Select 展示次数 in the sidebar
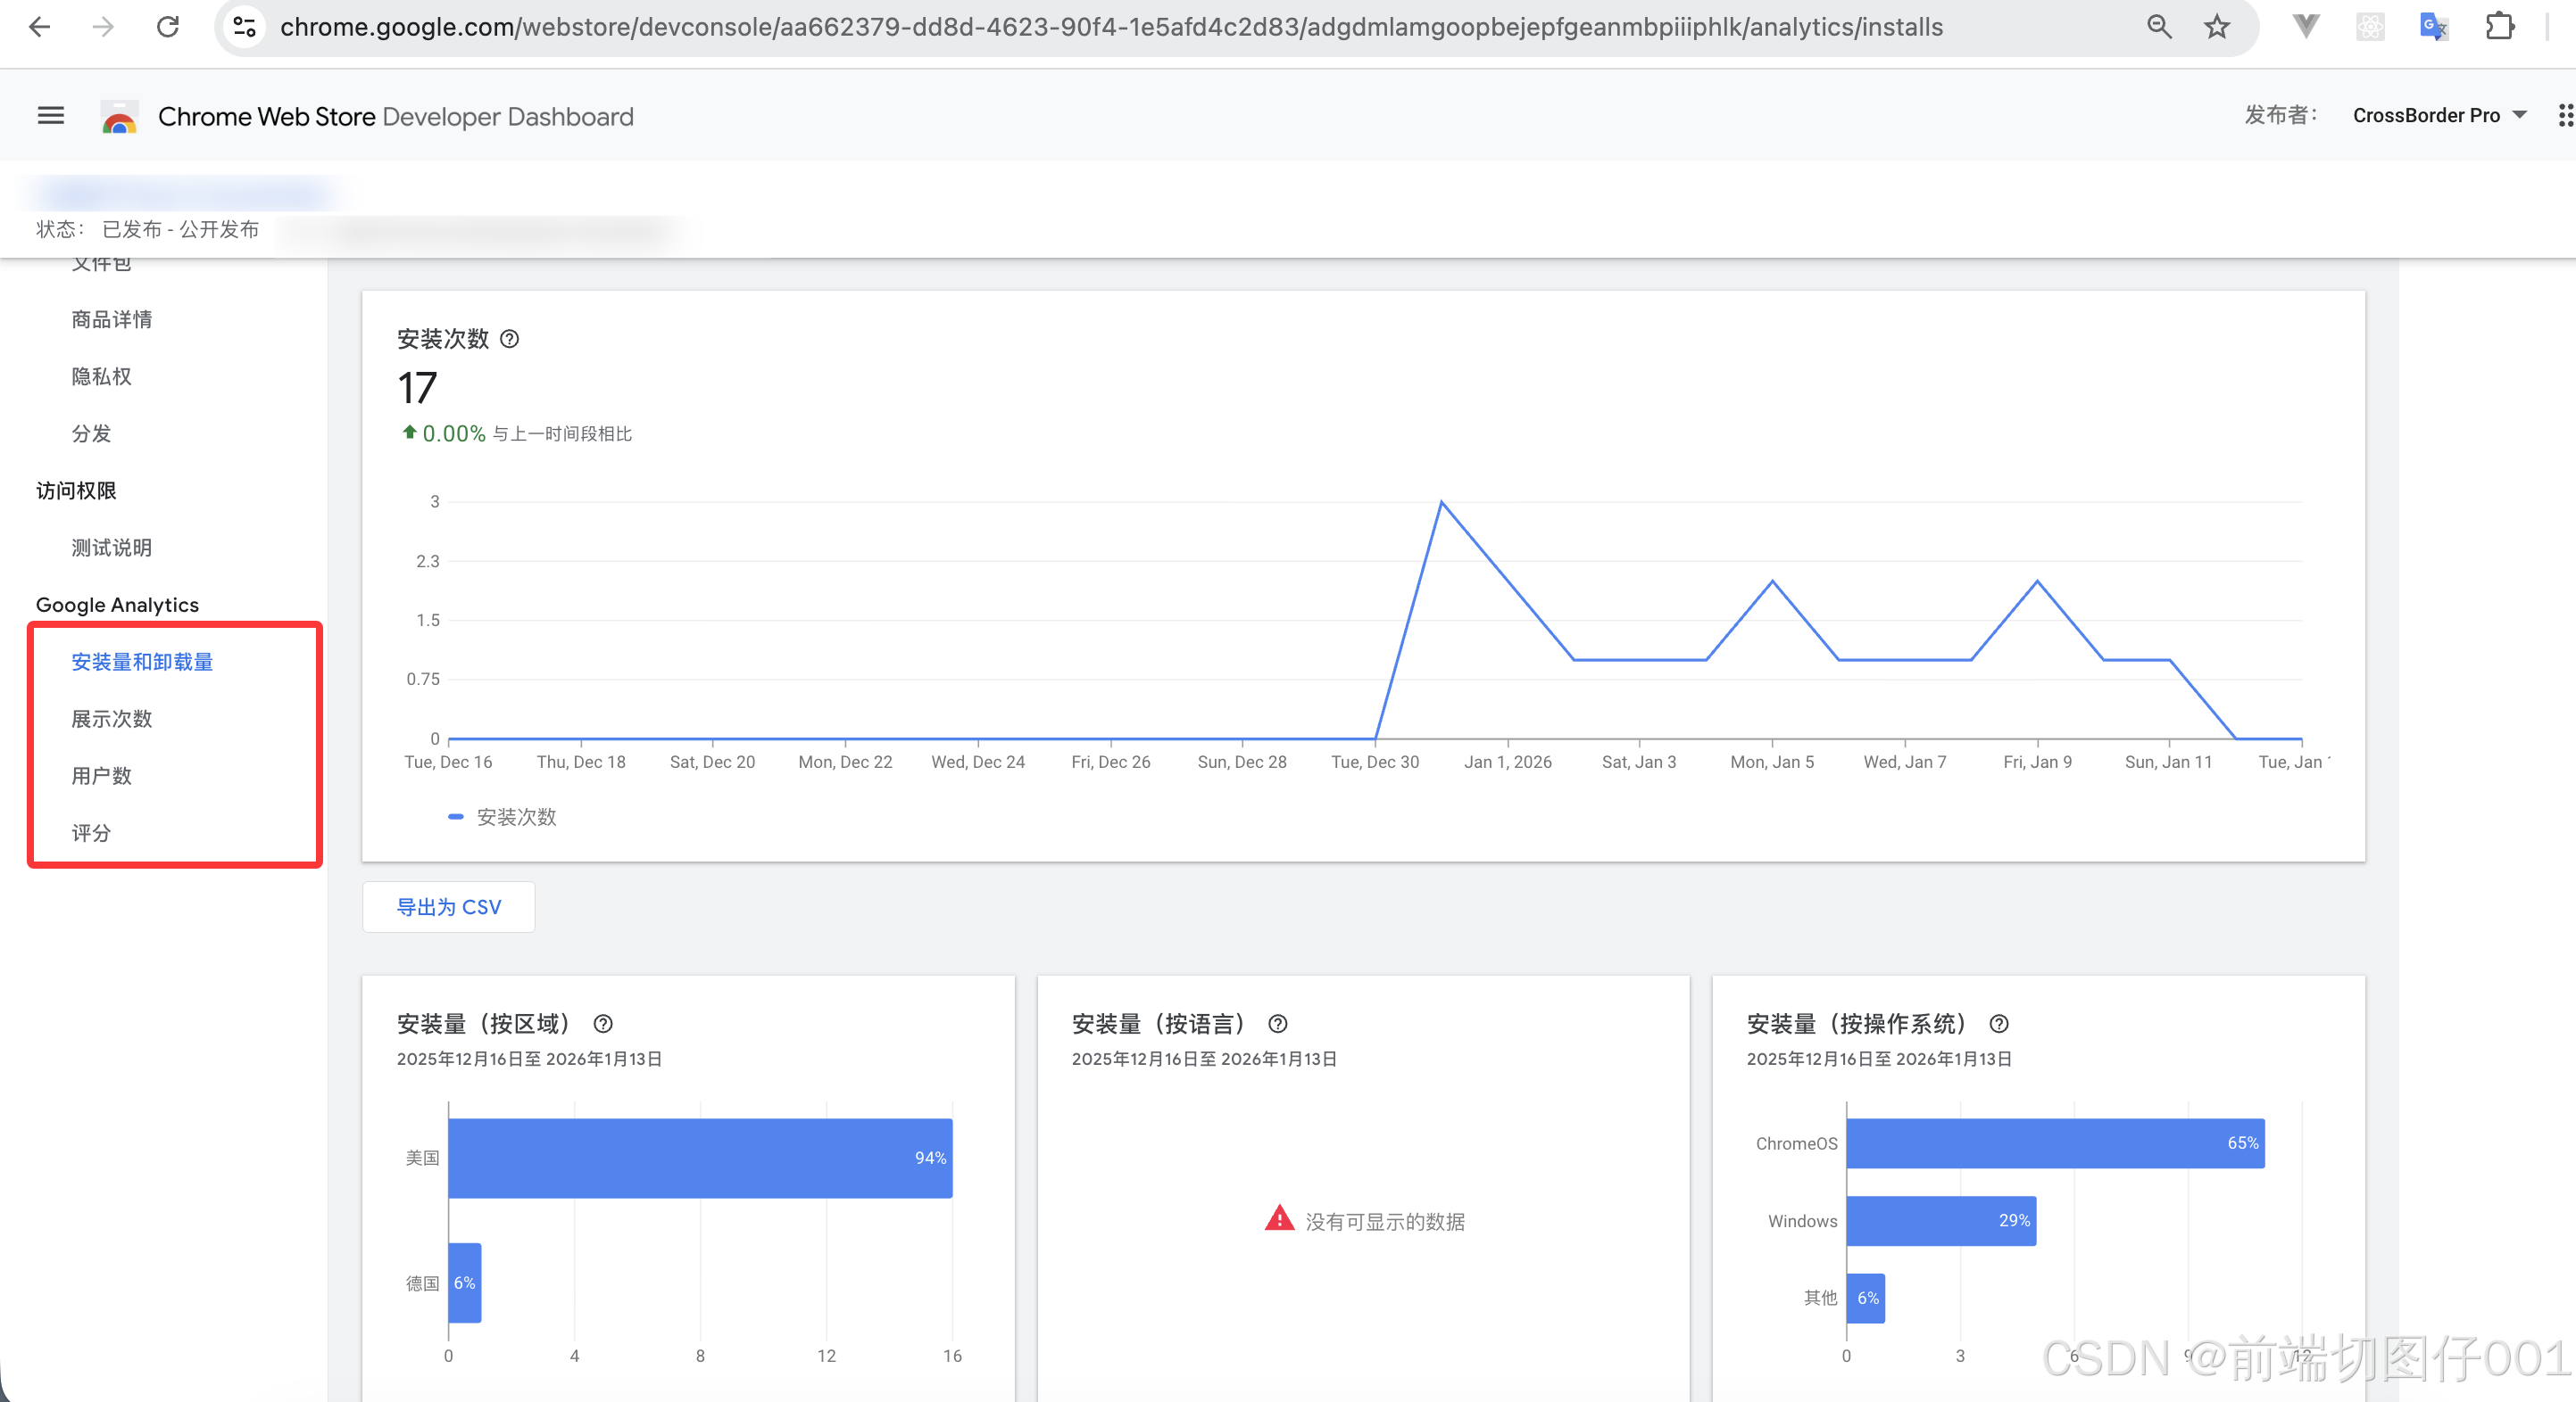Image resolution: width=2576 pixels, height=1402 pixels. pyautogui.click(x=112, y=719)
